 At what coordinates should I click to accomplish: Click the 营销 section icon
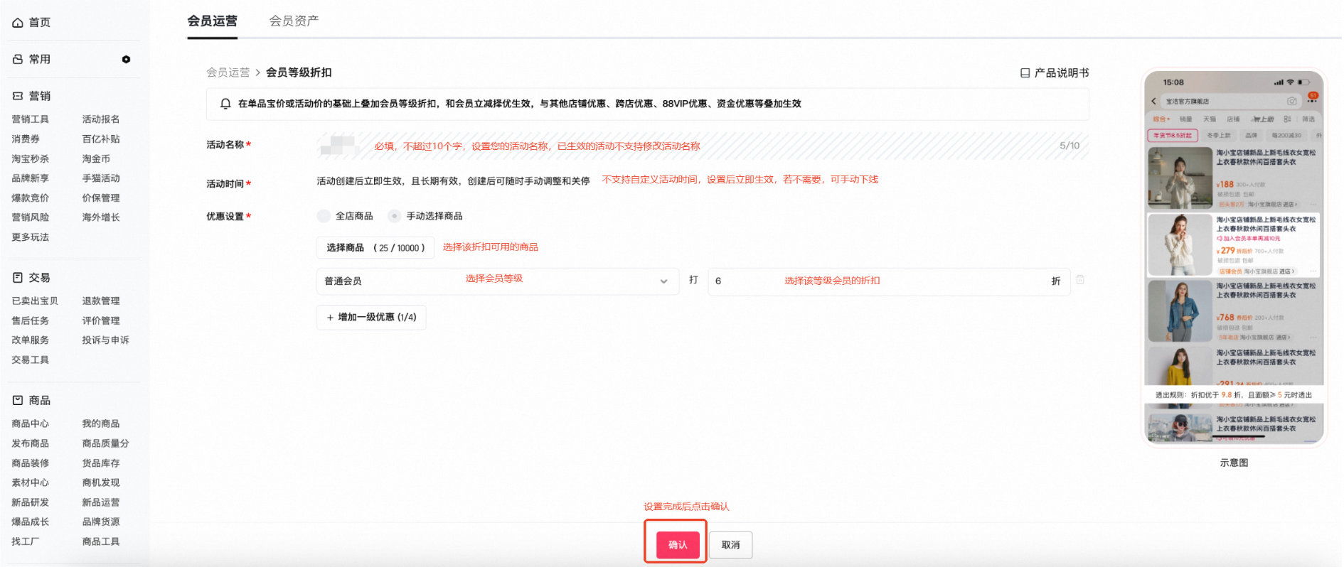[x=18, y=96]
